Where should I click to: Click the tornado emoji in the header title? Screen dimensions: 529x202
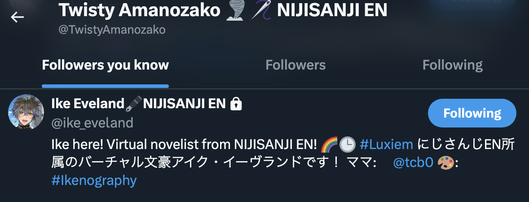coord(235,10)
